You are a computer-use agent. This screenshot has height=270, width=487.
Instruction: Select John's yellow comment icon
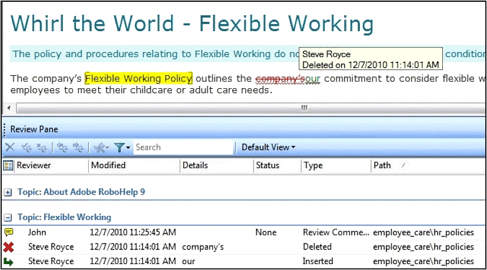pyautogui.click(x=8, y=233)
